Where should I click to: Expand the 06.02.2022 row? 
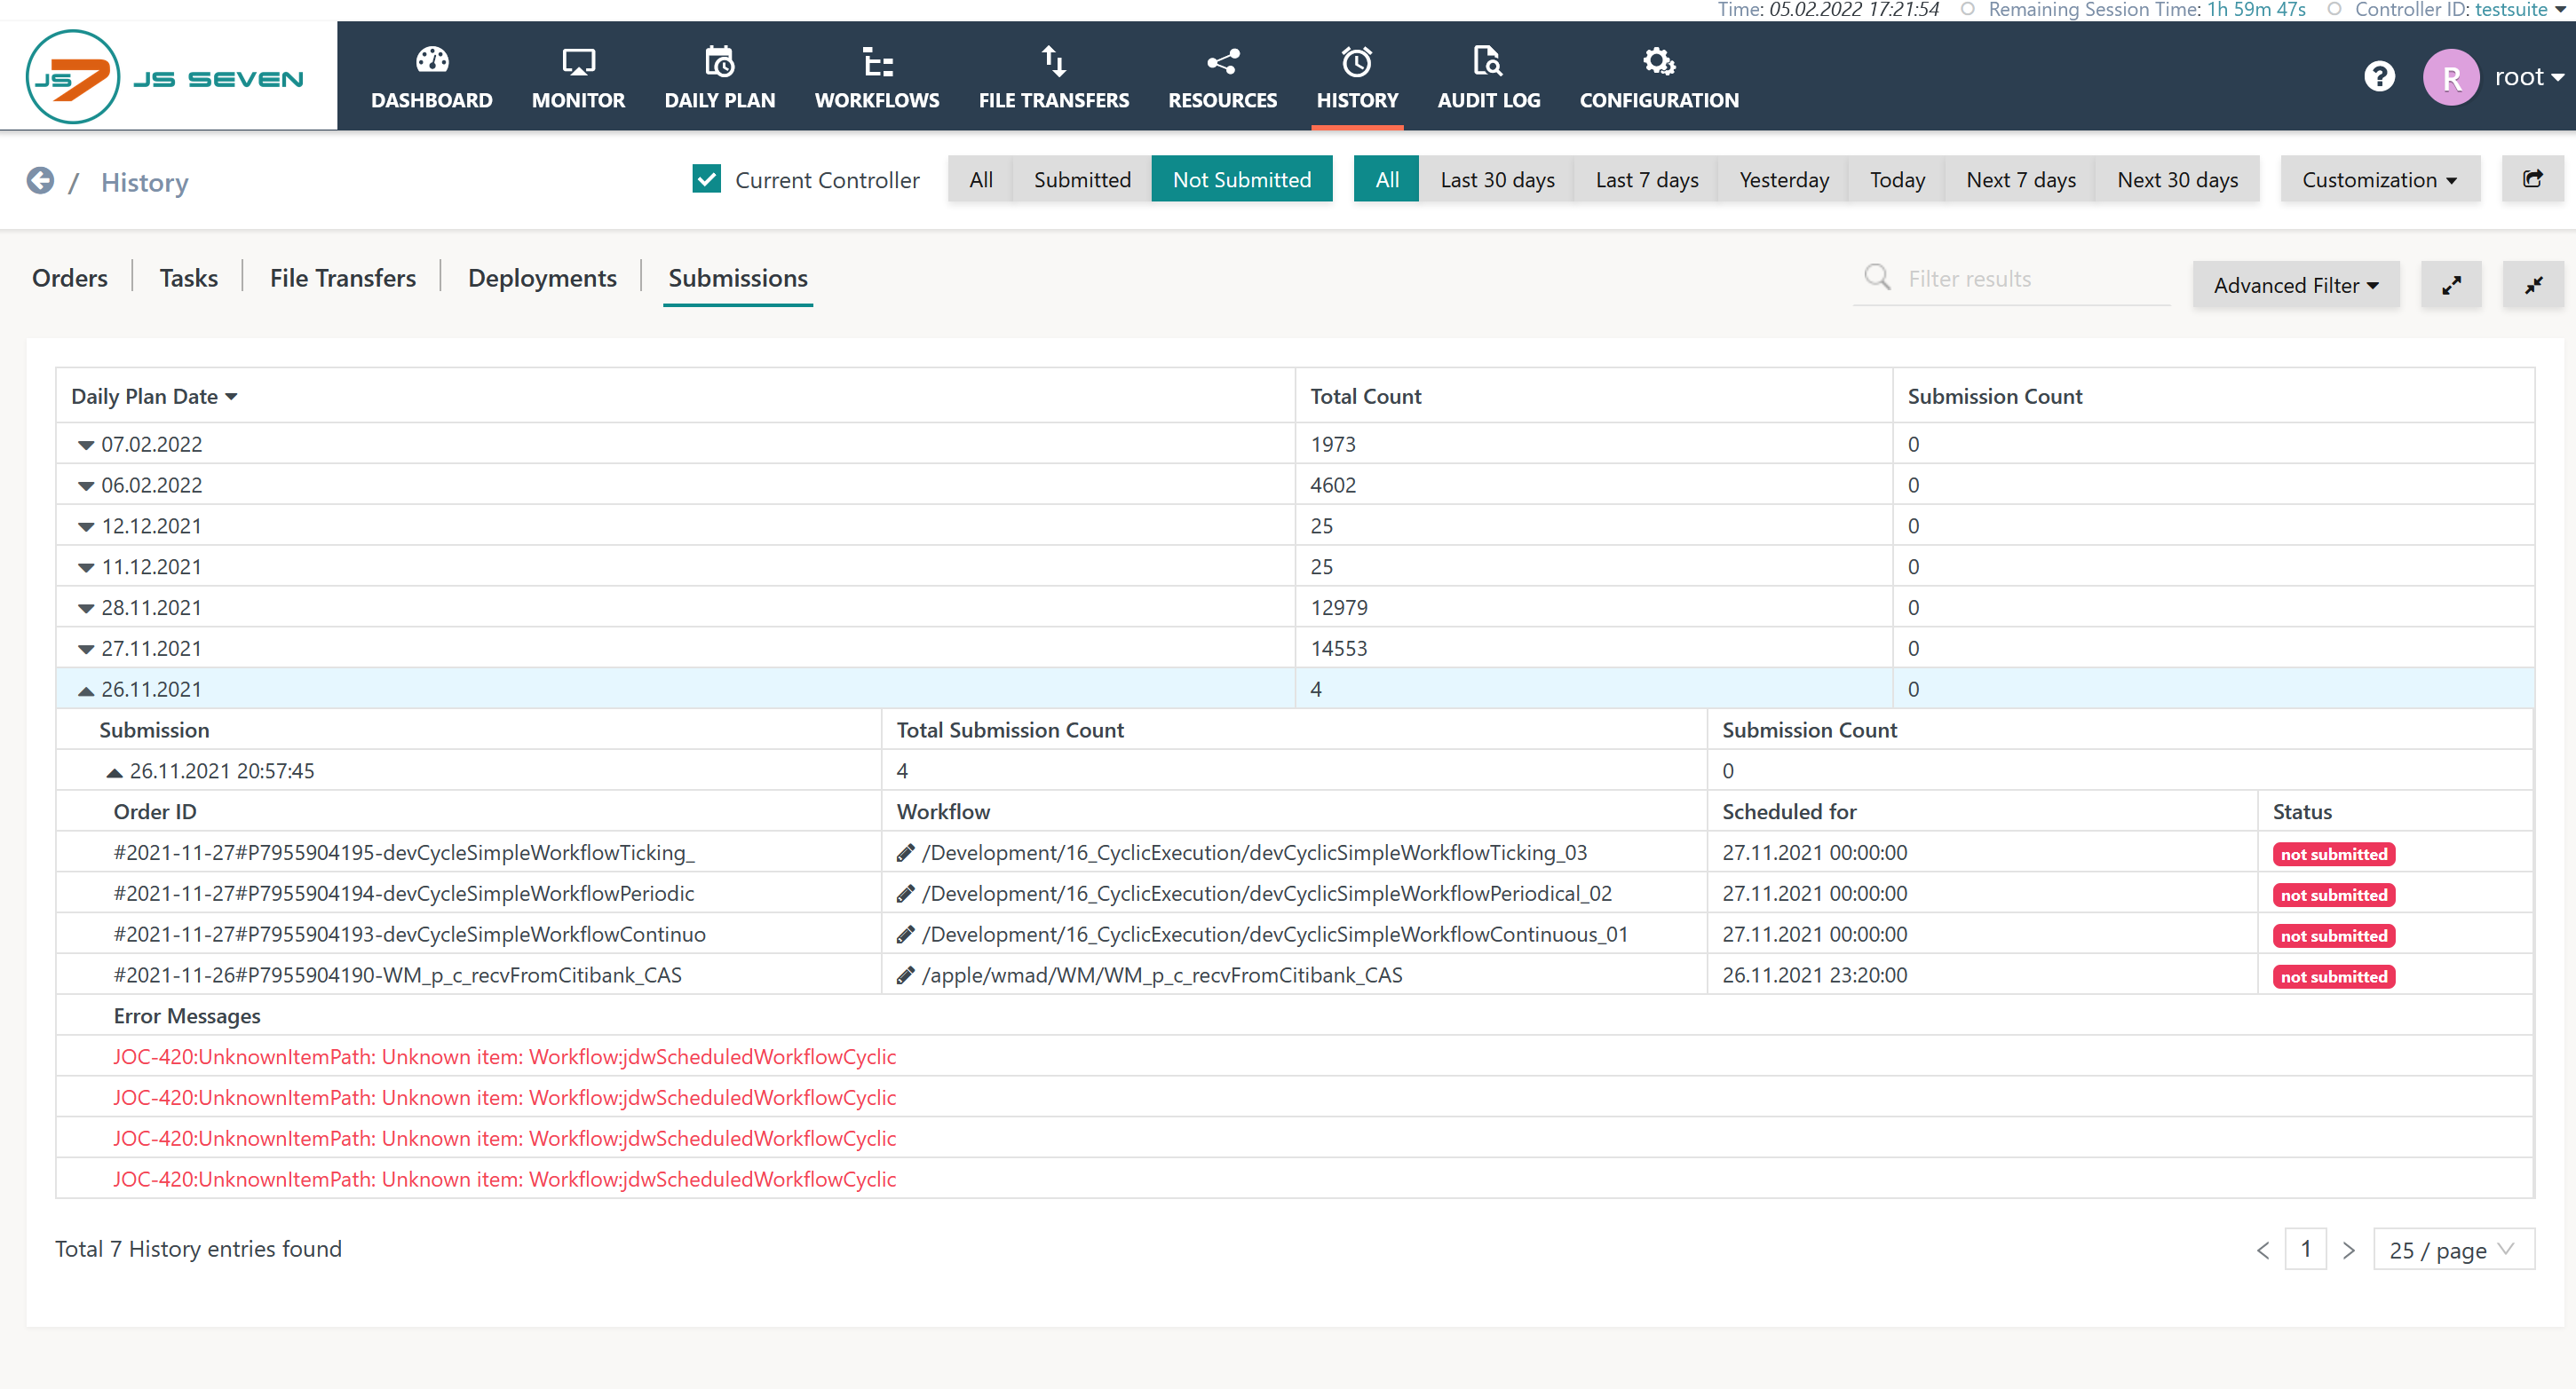(86, 486)
